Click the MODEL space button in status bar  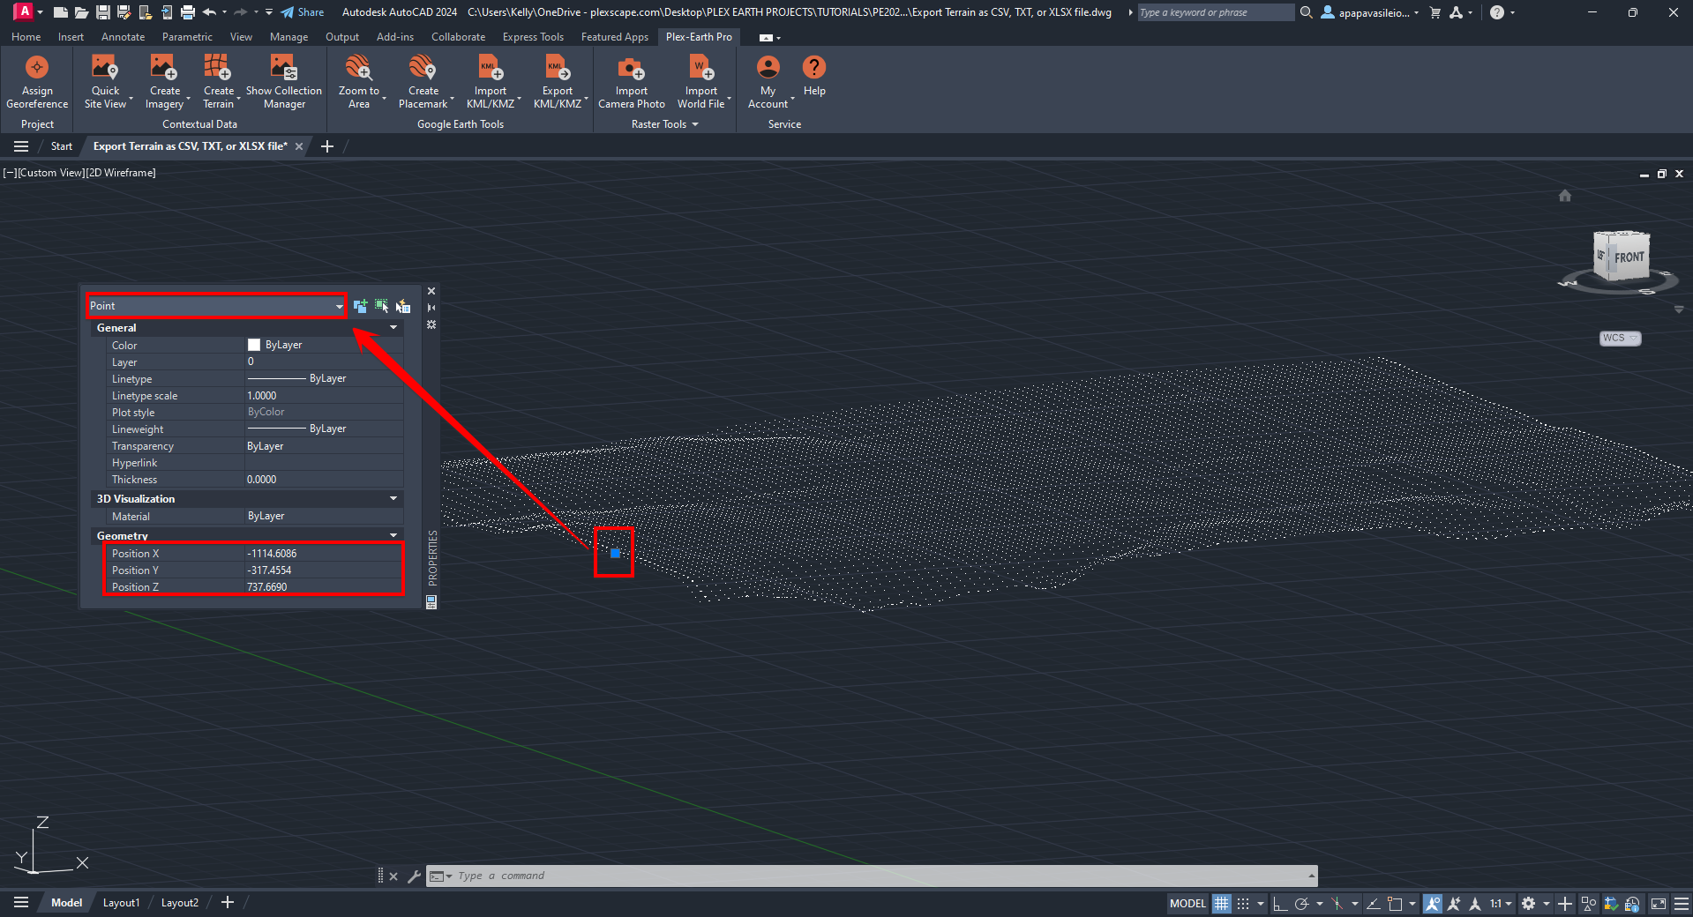[1187, 903]
